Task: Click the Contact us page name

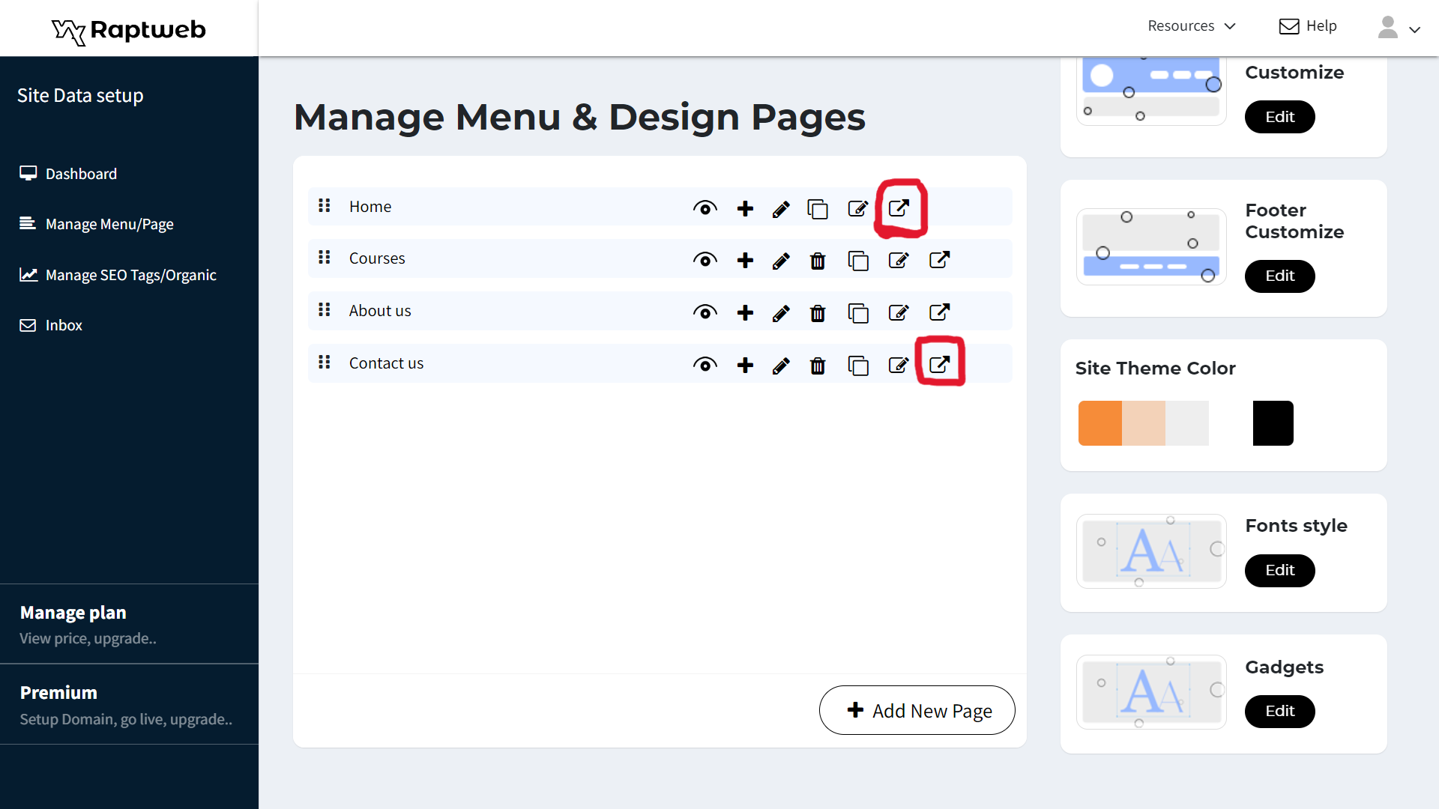Action: click(386, 363)
